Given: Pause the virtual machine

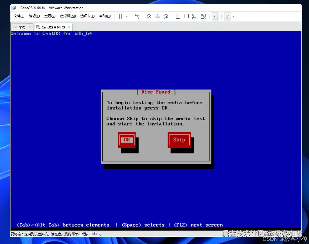Looking at the screenshot, I should pos(120,16).
